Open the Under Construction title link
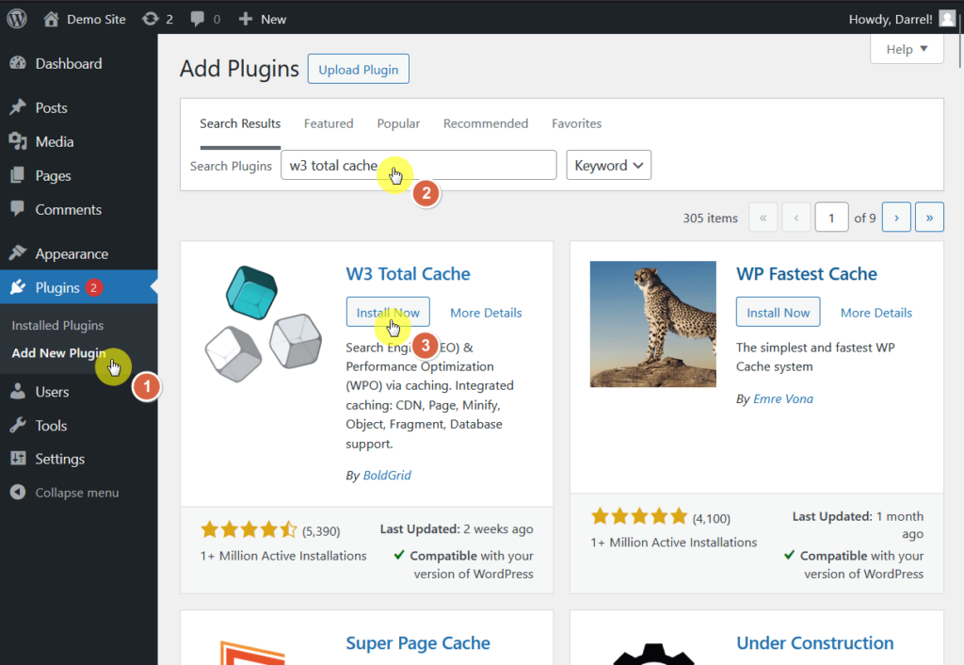The image size is (964, 665). click(814, 642)
